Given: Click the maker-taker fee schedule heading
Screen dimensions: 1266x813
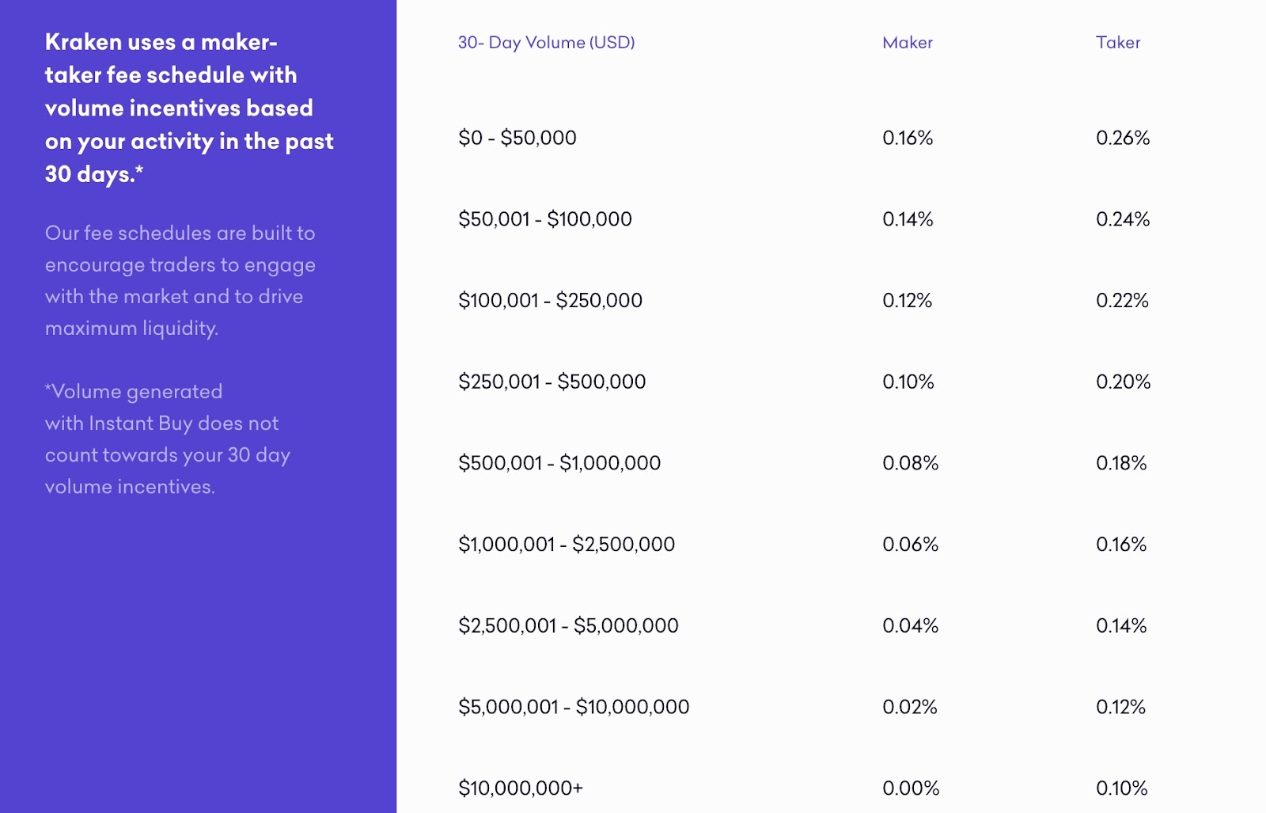Looking at the screenshot, I should click(189, 108).
